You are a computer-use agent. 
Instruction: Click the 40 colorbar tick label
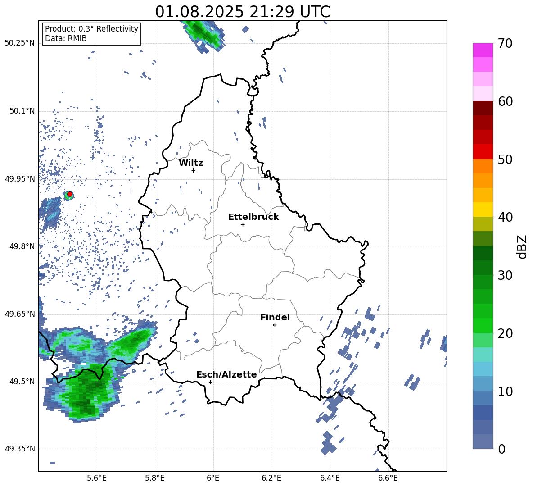505,217
